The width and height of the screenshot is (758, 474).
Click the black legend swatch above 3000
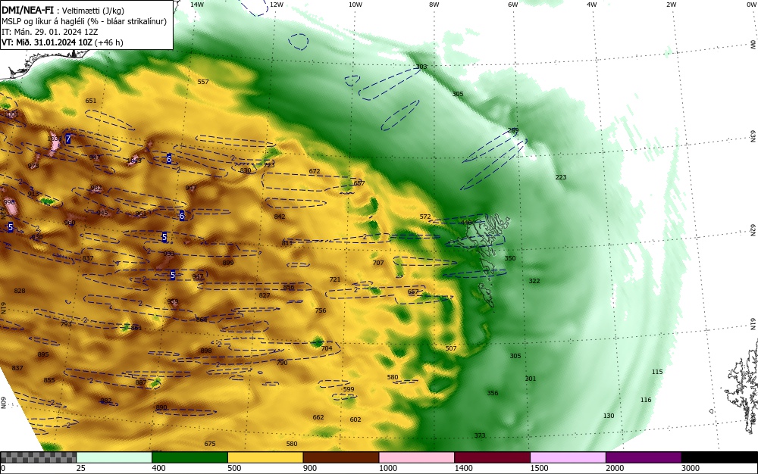pyautogui.click(x=720, y=457)
